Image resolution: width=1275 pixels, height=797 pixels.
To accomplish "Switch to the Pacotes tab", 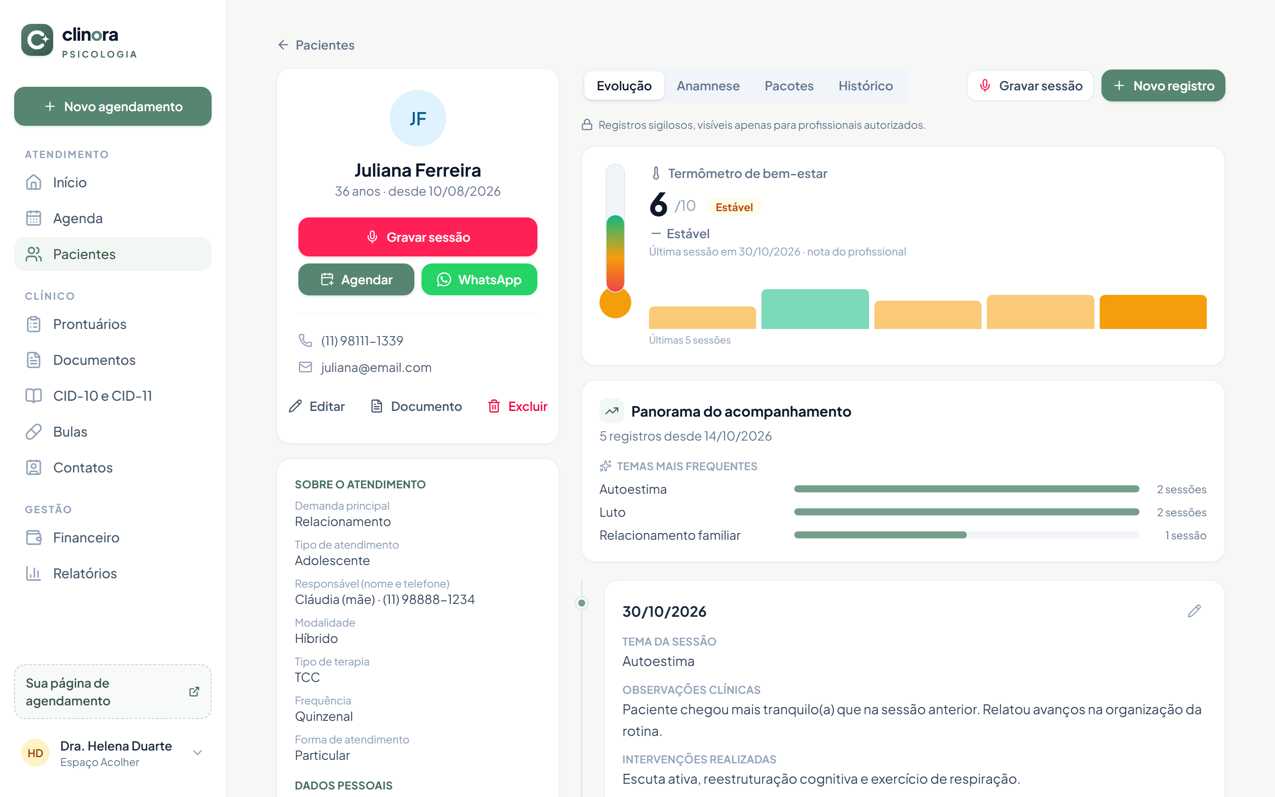I will 789,85.
